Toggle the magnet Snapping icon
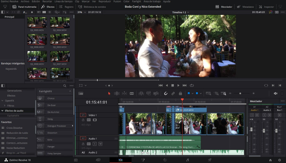The image size is (286, 163). [x=165, y=93]
